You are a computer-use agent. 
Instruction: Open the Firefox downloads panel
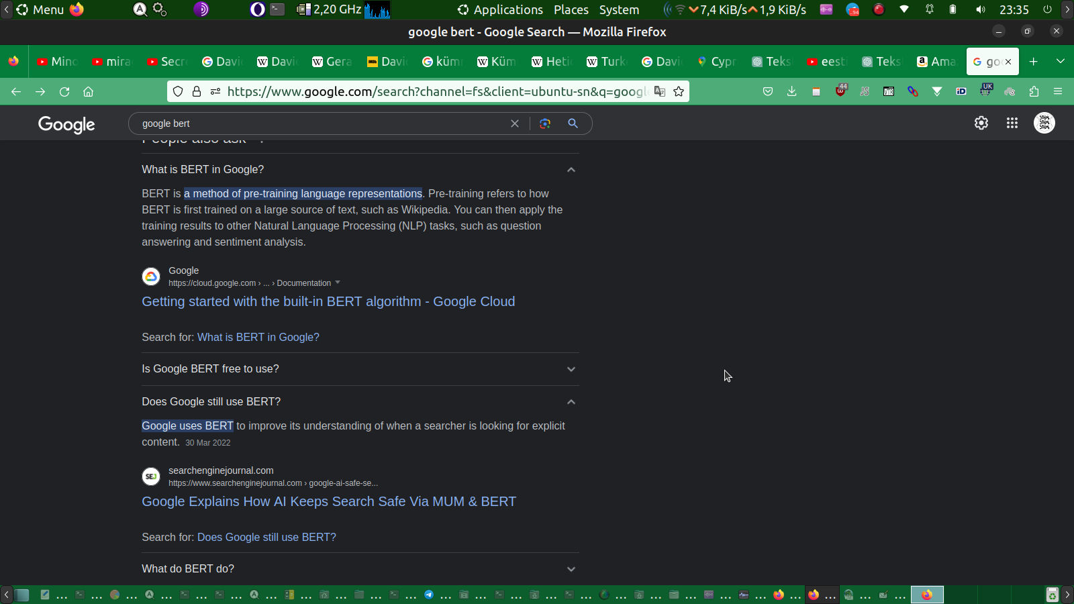pos(792,92)
